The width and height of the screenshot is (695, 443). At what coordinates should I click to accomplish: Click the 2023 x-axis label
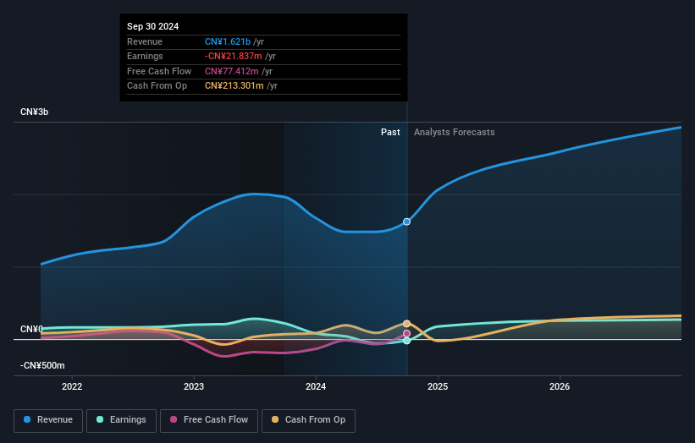pos(194,386)
